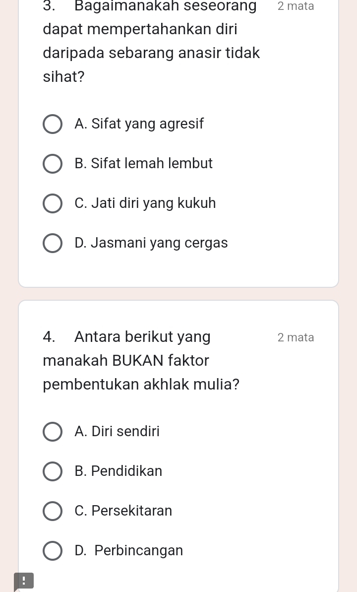Screen dimensions: 357x592
Task: Select answer A. Diri sendiri
Action: (117, 431)
